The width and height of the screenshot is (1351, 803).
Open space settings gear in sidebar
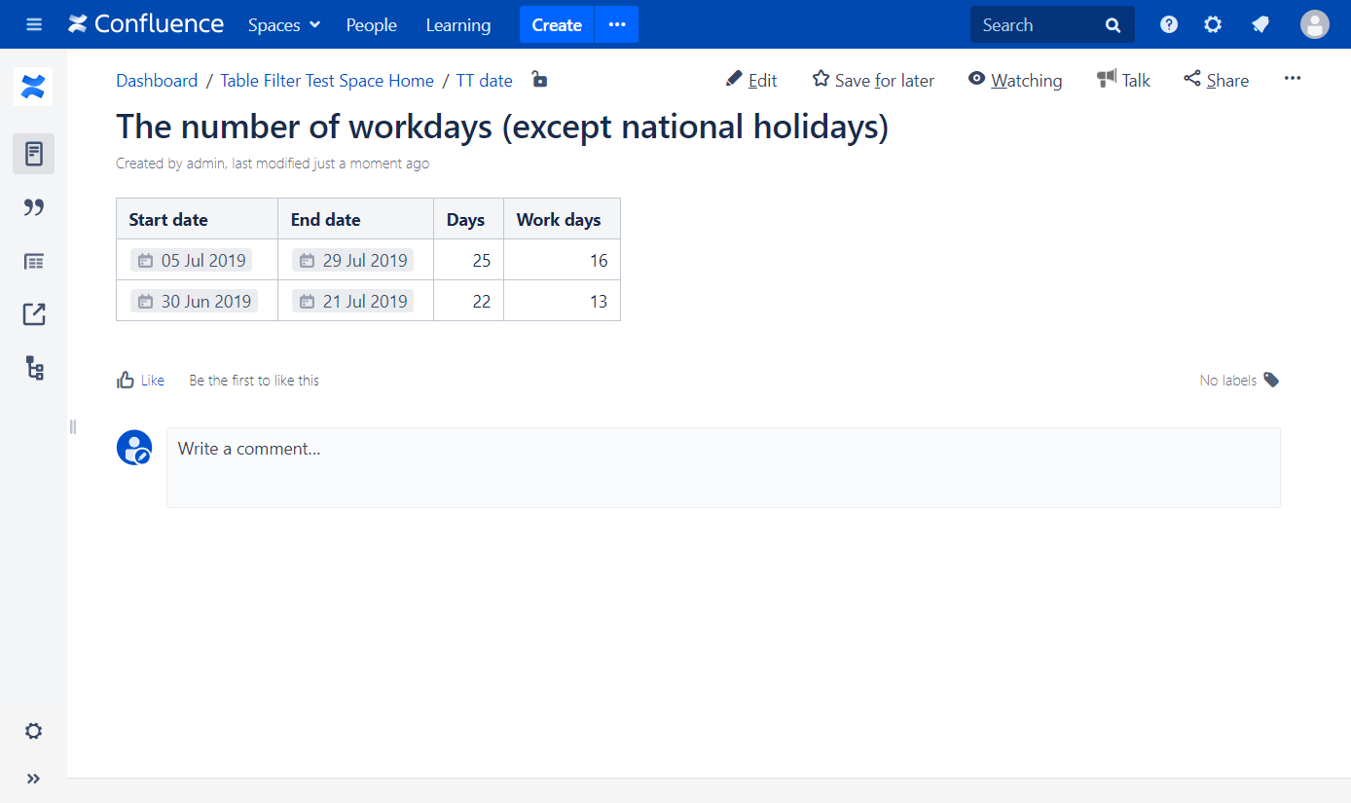[33, 731]
